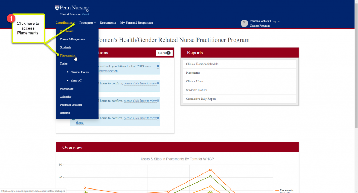Image resolution: width=358 pixels, height=193 pixels.
Task: Choose Preceptors from Coordinator menu
Action: (x=67, y=89)
